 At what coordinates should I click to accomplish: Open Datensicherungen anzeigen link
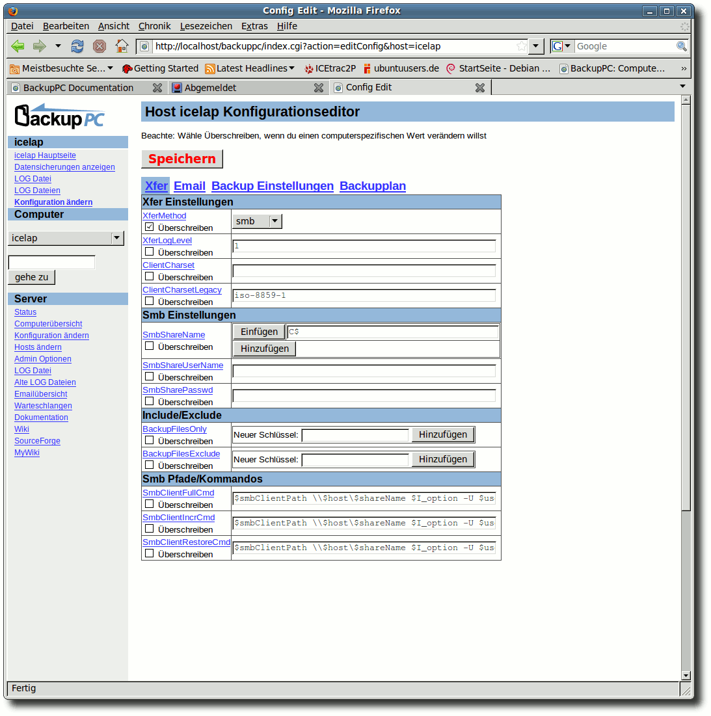tap(64, 167)
